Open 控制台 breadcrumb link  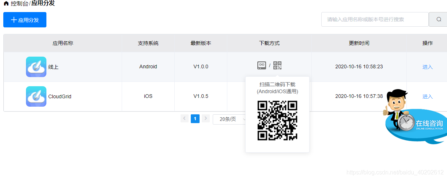19,4
